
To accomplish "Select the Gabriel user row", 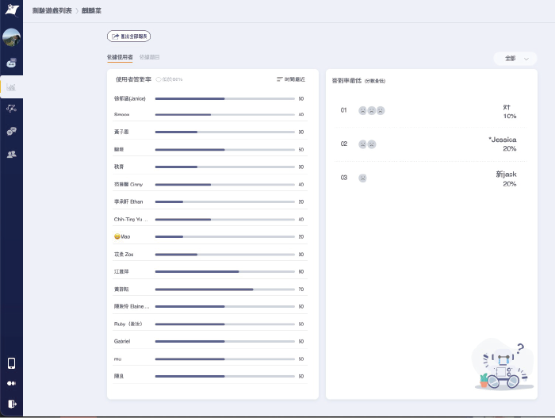I will 123,341.
